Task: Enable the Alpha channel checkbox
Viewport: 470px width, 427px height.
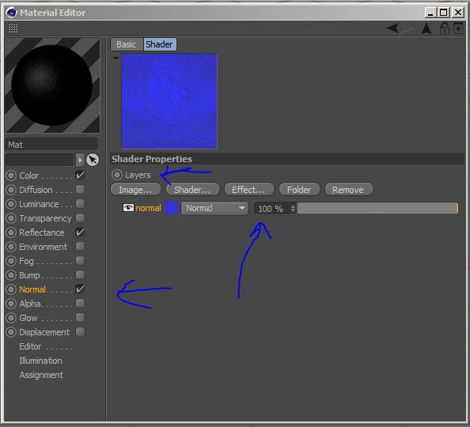Action: point(80,303)
